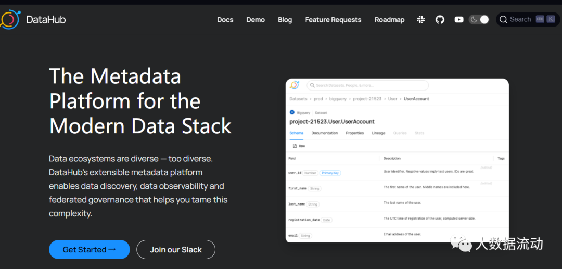Click bigquery breadcrumb in preview

tap(338, 99)
